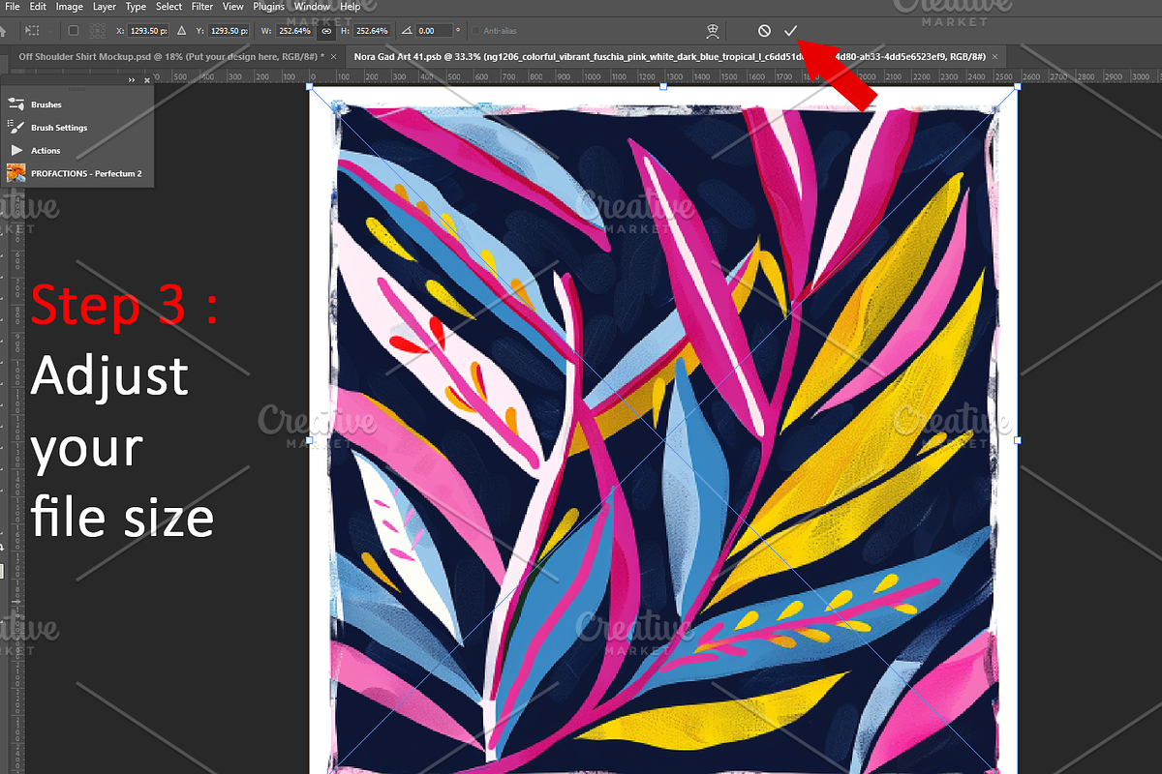
Task: Open the Plugins menu
Action: click(268, 7)
